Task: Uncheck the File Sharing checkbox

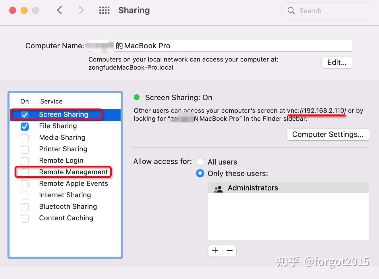Action: click(25, 126)
